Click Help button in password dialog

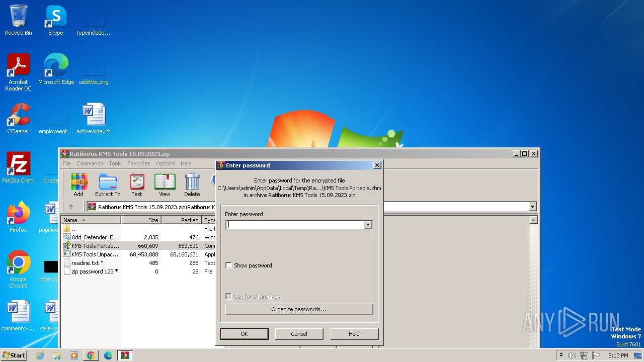point(354,334)
